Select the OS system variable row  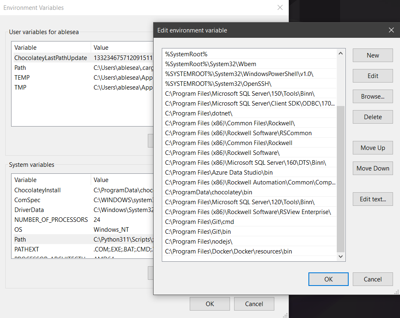pyautogui.click(x=83, y=230)
